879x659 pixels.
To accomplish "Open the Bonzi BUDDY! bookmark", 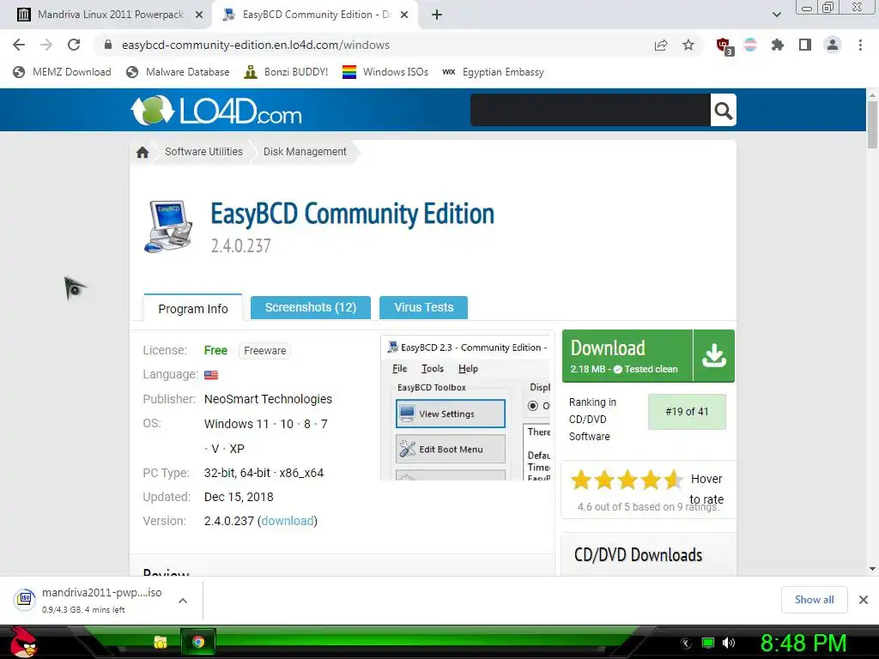I will 286,72.
